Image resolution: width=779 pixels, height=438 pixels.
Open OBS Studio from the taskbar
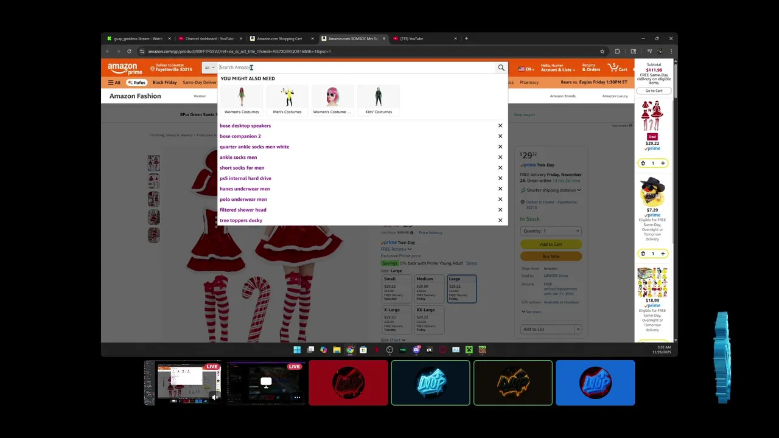pos(389,350)
